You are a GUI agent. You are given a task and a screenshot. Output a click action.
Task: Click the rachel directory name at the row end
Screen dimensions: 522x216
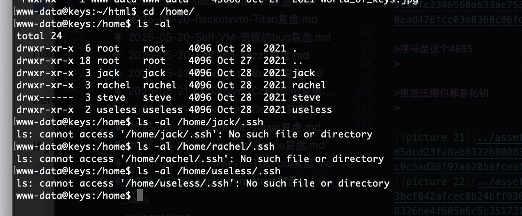pyautogui.click(x=309, y=85)
